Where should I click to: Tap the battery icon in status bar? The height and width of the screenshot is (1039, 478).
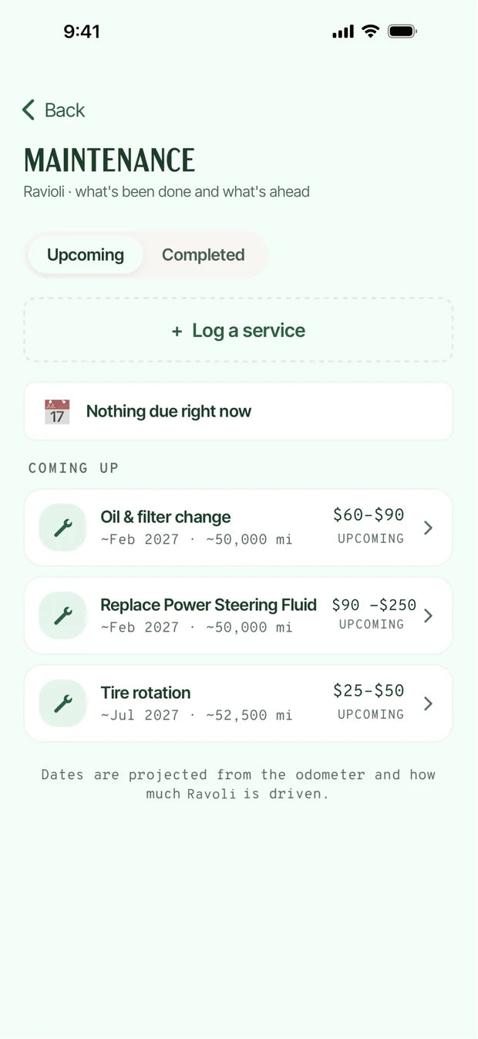pyautogui.click(x=402, y=32)
